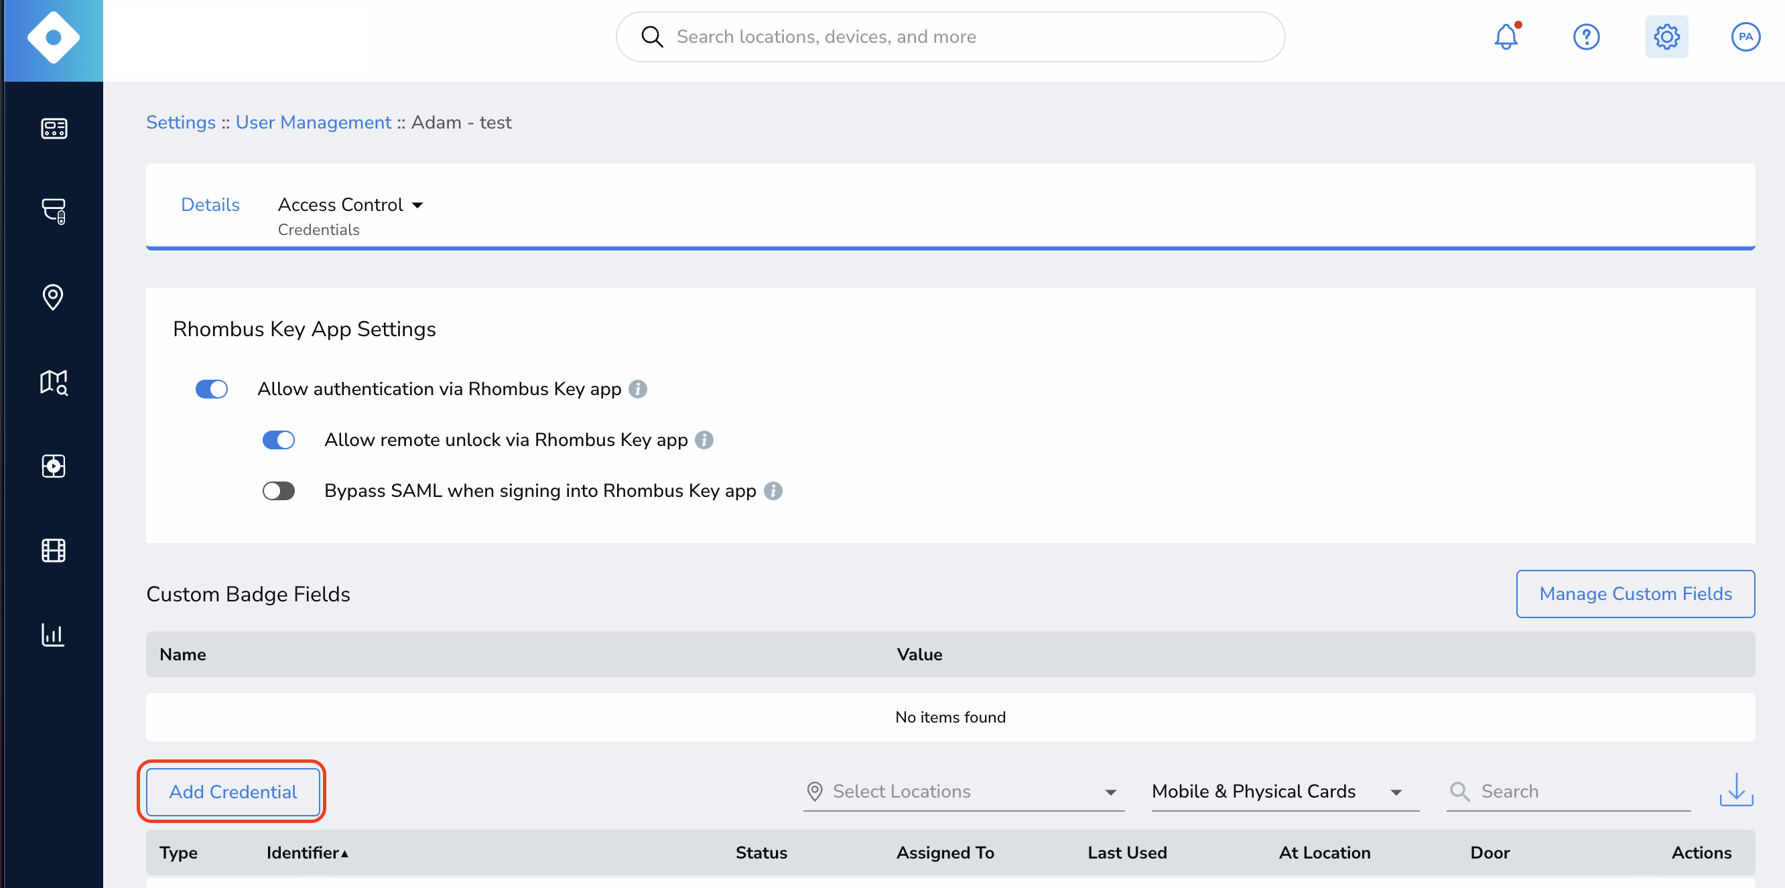Click the Door column header
Viewport: 1785px width, 888px height.
tap(1490, 853)
